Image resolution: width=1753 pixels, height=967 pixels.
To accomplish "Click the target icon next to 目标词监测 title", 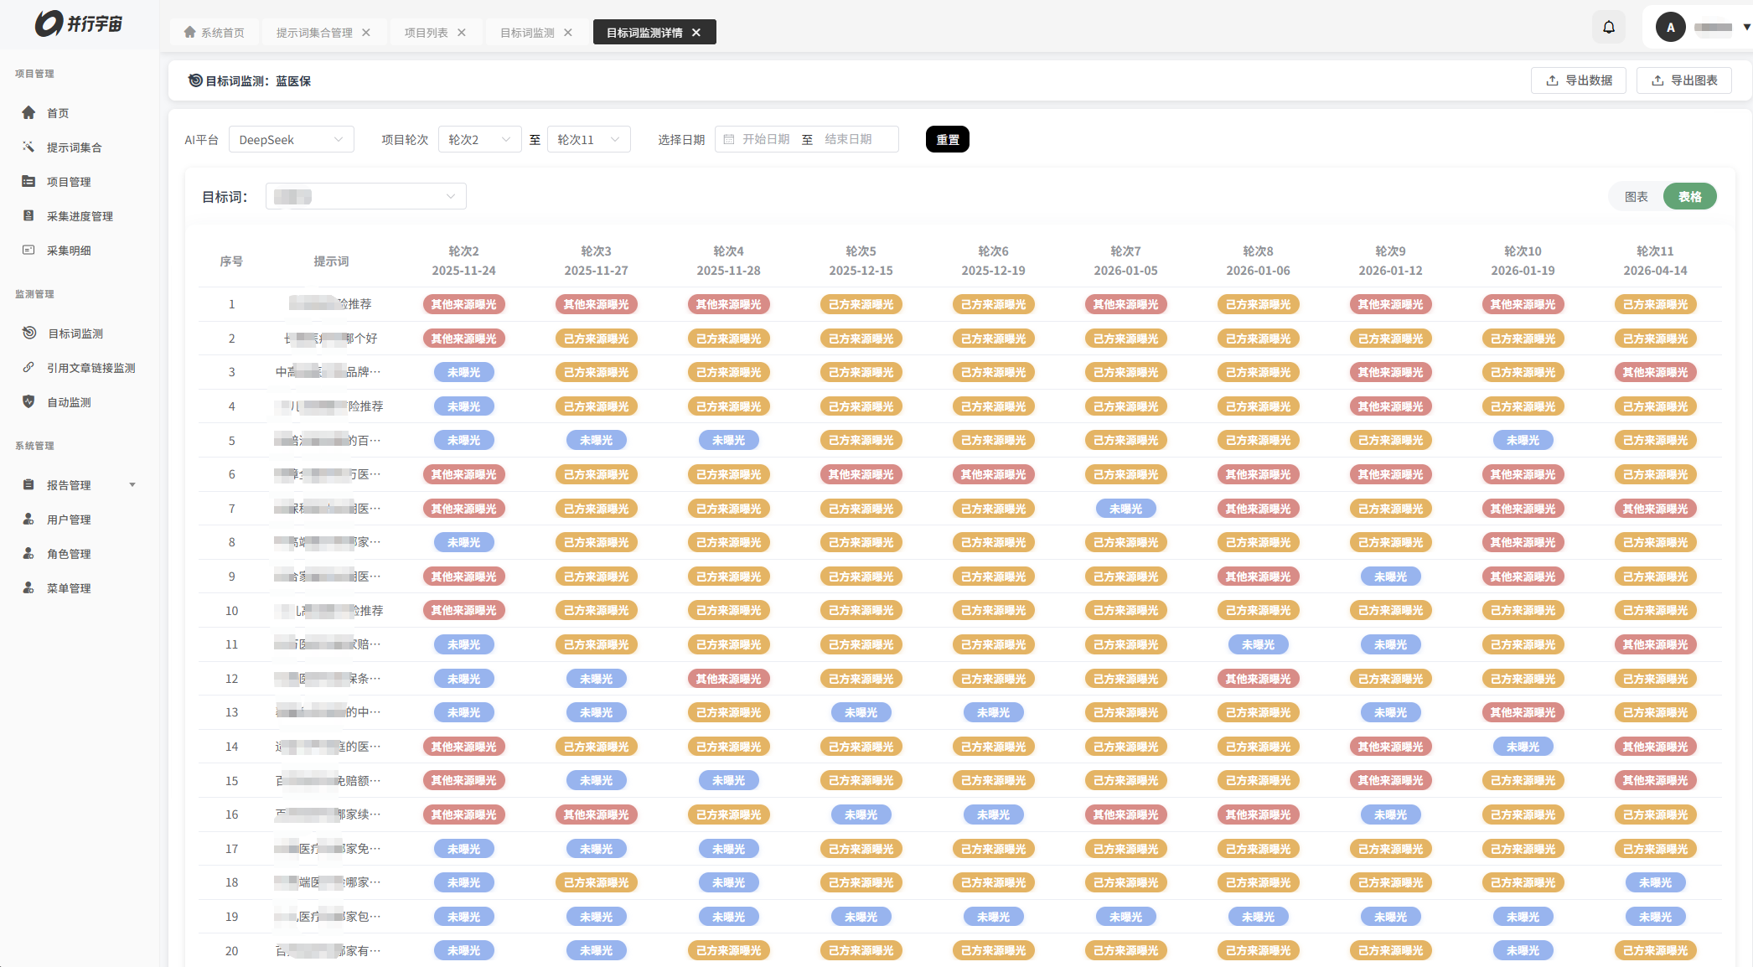I will tap(195, 80).
